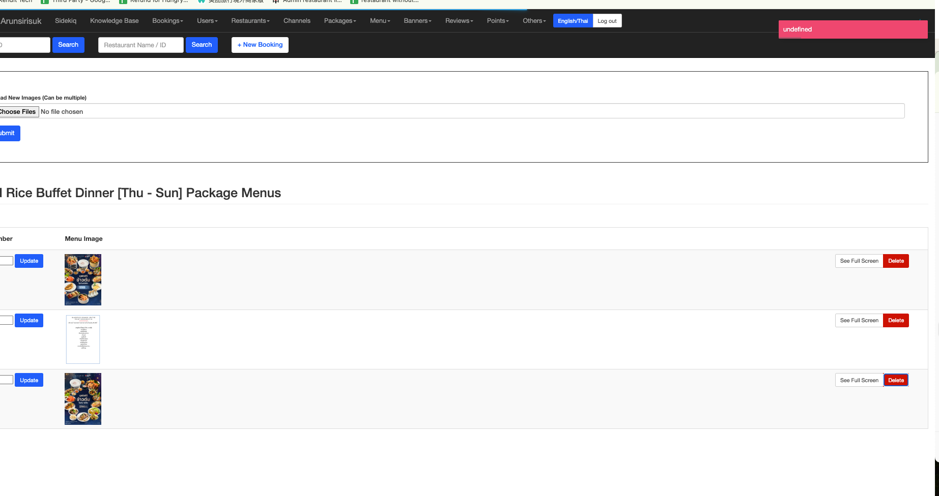This screenshot has height=496, width=939.
Task: View second menu image in full screen
Action: coord(859,321)
